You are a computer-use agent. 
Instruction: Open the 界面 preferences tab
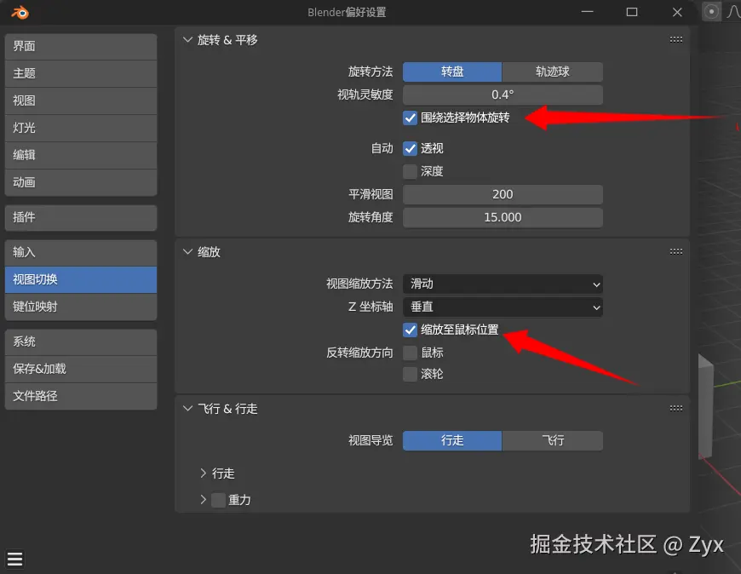click(x=81, y=46)
